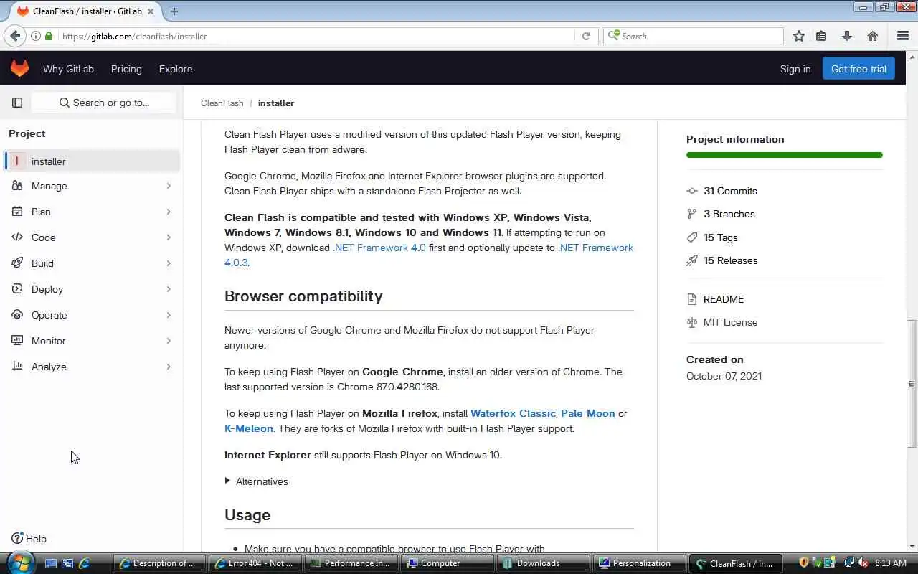The width and height of the screenshot is (918, 574).
Task: Open the .NET Framework 4.0 link
Action: [x=379, y=248]
